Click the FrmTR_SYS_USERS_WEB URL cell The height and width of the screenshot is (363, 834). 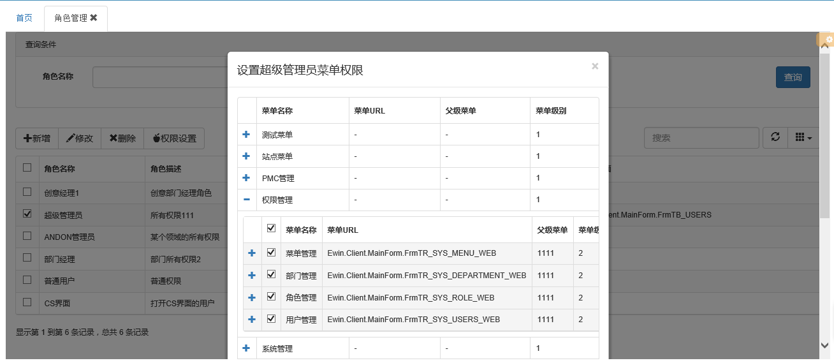(427, 319)
